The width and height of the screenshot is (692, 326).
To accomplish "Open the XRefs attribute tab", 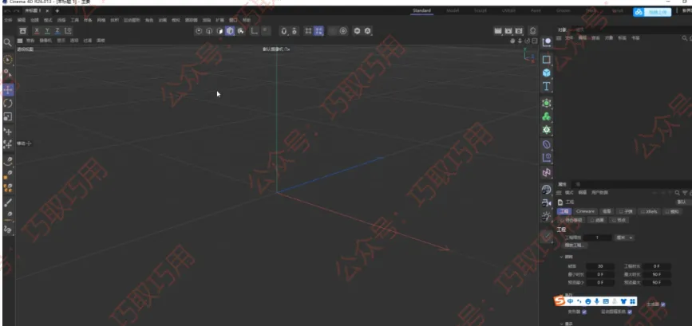I will coord(649,211).
